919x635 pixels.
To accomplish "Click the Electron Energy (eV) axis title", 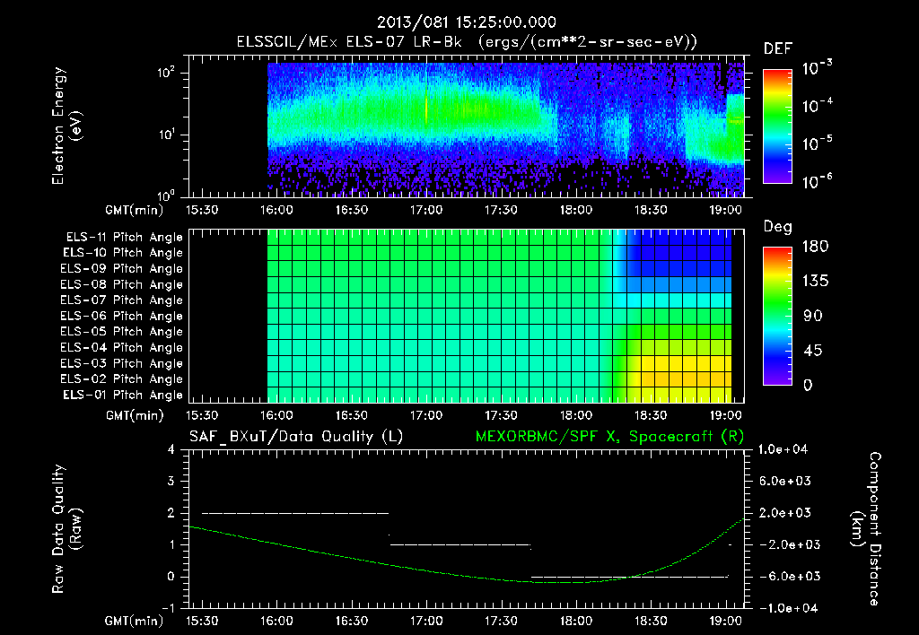I will [x=66, y=126].
